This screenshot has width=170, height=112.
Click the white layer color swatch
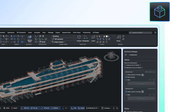click(x=107, y=36)
